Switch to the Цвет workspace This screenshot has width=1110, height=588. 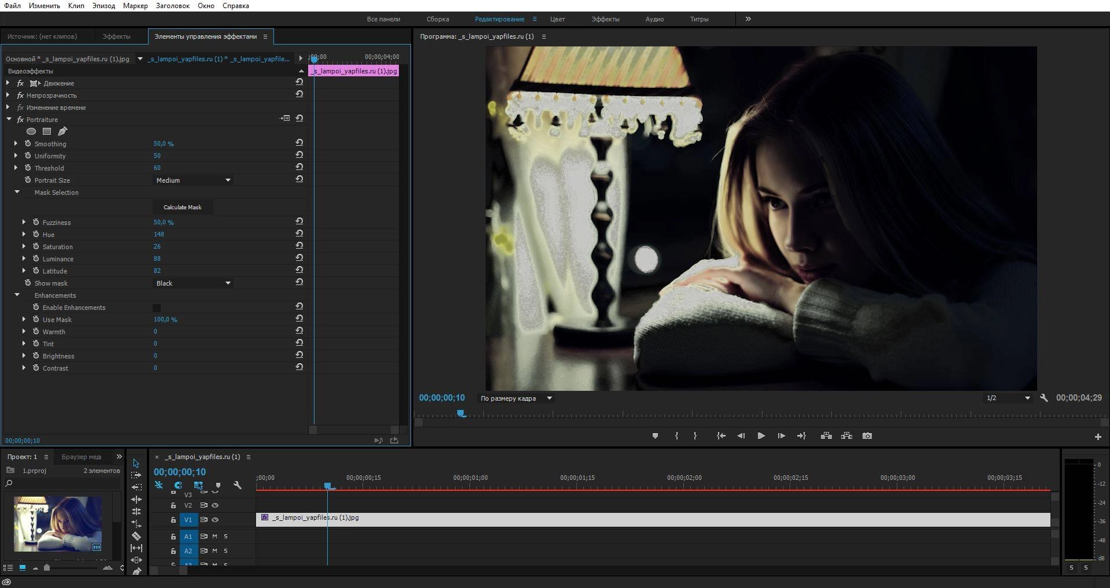(x=557, y=19)
